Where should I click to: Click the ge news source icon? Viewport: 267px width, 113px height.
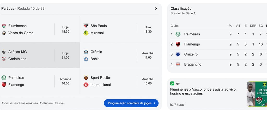[172, 84]
